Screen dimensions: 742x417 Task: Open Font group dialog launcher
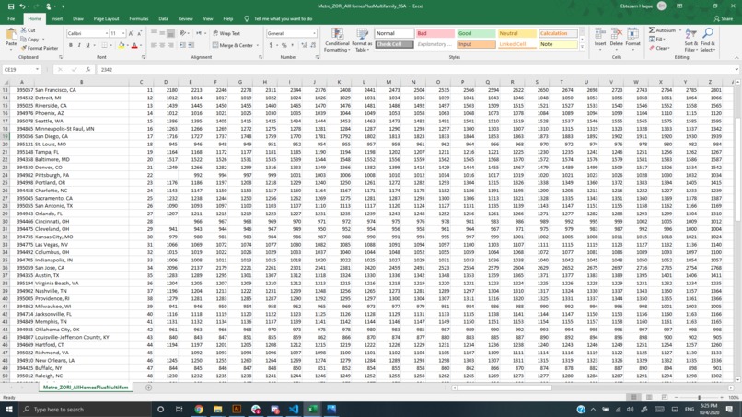pos(142,57)
